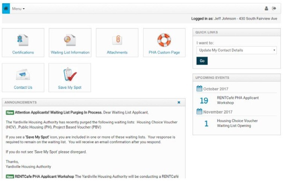
Task: Click the Attachments paperclip icon
Action: (x=117, y=40)
